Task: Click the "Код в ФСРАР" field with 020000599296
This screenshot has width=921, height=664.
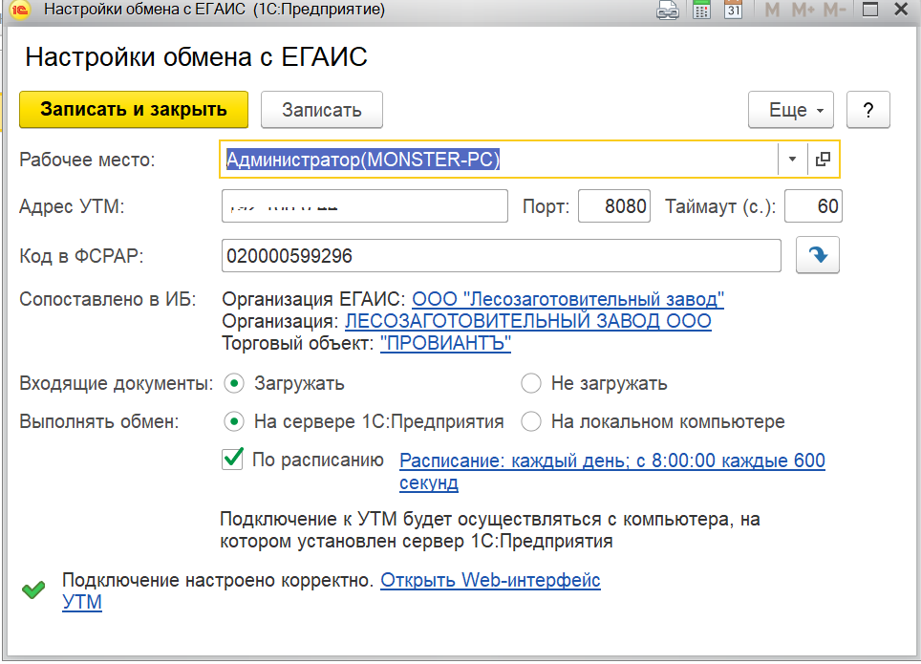Action: 502,256
